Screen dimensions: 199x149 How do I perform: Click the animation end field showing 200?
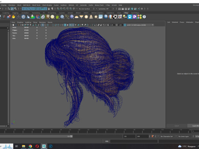click(143, 136)
